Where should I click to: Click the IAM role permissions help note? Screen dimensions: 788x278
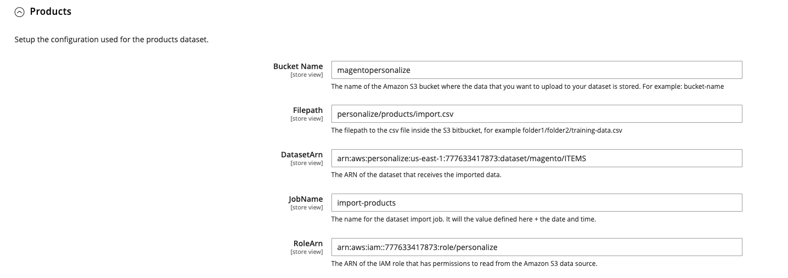(x=464, y=264)
